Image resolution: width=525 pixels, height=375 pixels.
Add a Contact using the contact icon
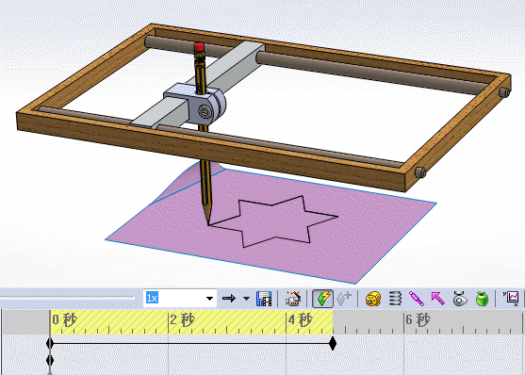[460, 299]
